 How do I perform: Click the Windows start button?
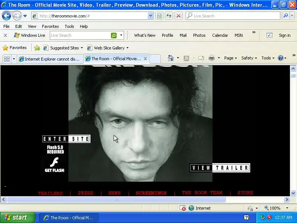coord(17,217)
